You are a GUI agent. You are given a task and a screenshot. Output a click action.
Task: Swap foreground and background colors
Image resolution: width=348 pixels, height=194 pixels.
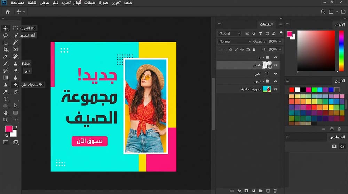[16, 127]
